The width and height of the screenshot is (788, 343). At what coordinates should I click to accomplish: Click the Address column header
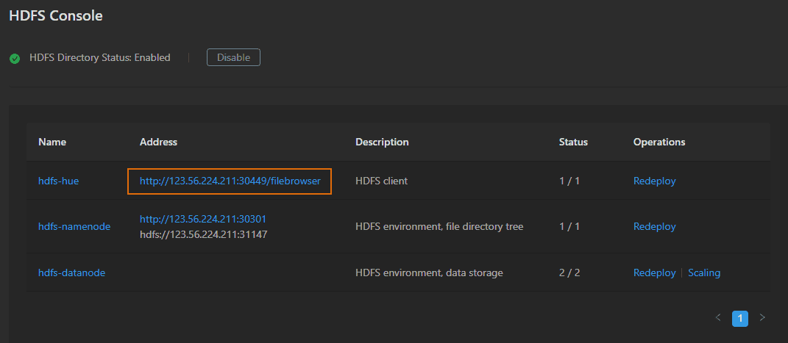158,142
